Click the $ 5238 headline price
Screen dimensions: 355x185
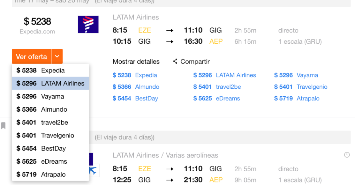37,21
